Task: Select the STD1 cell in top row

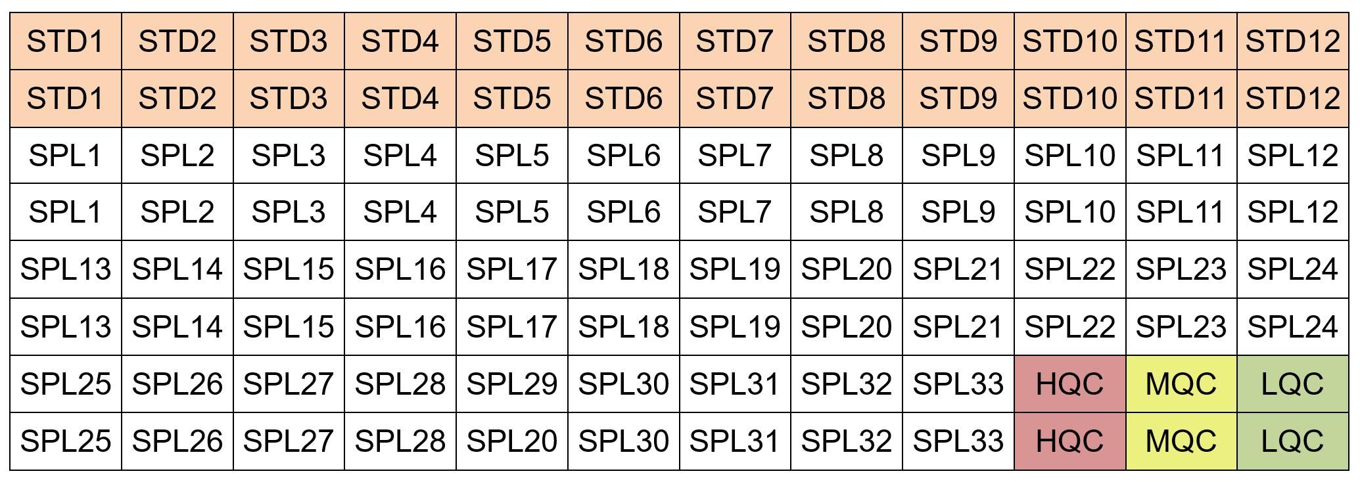Action: point(66,41)
